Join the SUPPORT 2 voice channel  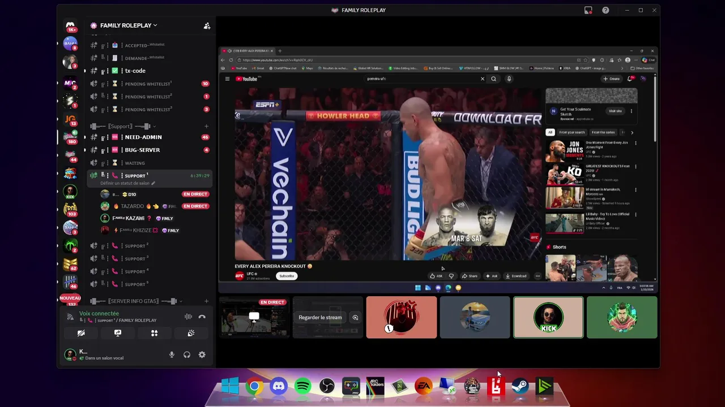click(x=150, y=246)
